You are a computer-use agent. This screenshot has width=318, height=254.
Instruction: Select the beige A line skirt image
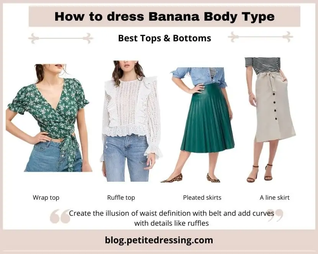pyautogui.click(x=270, y=120)
